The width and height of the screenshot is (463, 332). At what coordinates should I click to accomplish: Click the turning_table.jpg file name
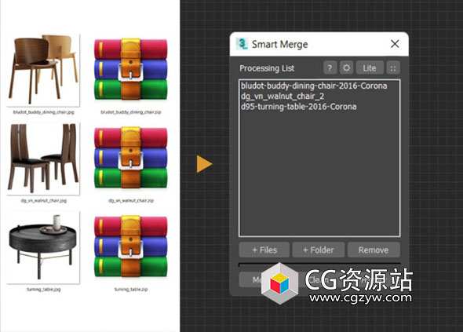point(43,290)
